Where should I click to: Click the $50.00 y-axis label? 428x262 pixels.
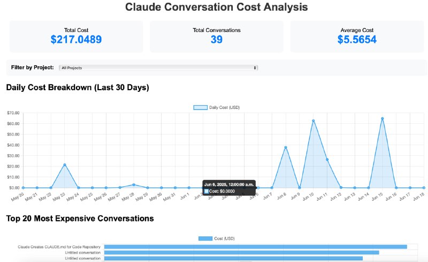13,134
